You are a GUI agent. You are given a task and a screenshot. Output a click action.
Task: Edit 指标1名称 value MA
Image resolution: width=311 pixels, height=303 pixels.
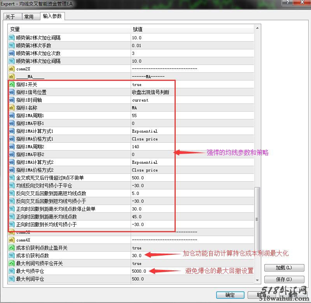pyautogui.click(x=134, y=108)
